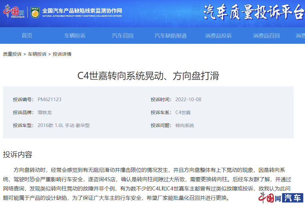Screen dimensions: 305x207
Task: Open the 全国汽车产品缺陷线索监测协作网 site logo
Action: click(81, 10)
